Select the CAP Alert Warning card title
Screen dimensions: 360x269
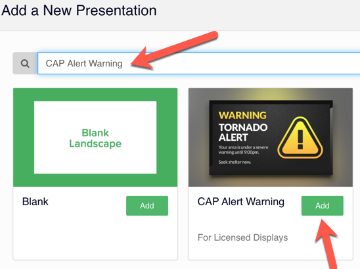coord(241,202)
